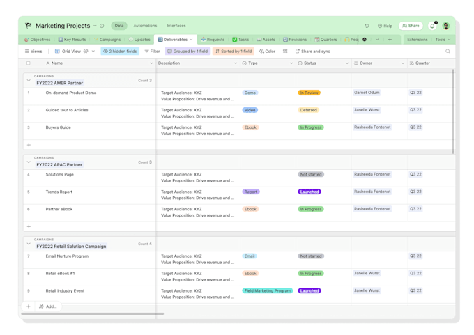The image size is (474, 335).
Task: Switch to the Requests tab
Action: 213,40
